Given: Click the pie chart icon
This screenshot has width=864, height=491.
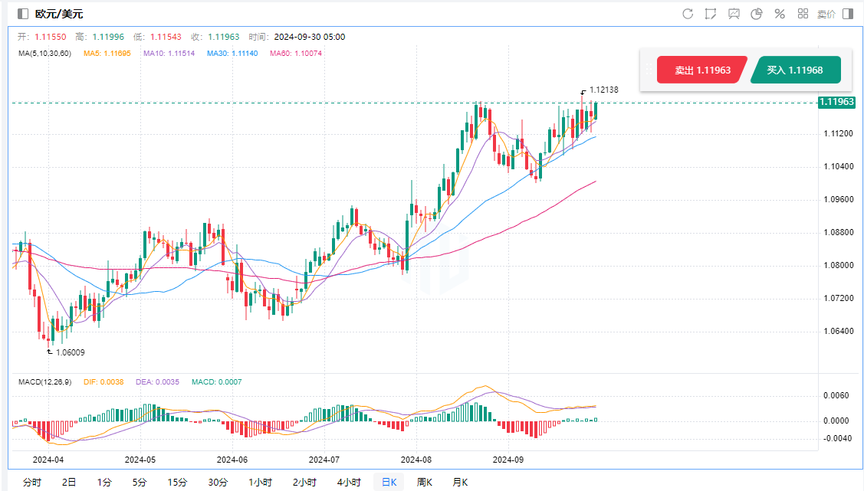Looking at the screenshot, I should (757, 14).
